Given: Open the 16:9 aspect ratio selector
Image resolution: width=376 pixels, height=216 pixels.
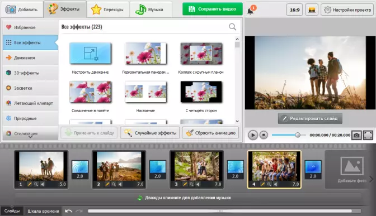Looking at the screenshot, I should pos(294,10).
